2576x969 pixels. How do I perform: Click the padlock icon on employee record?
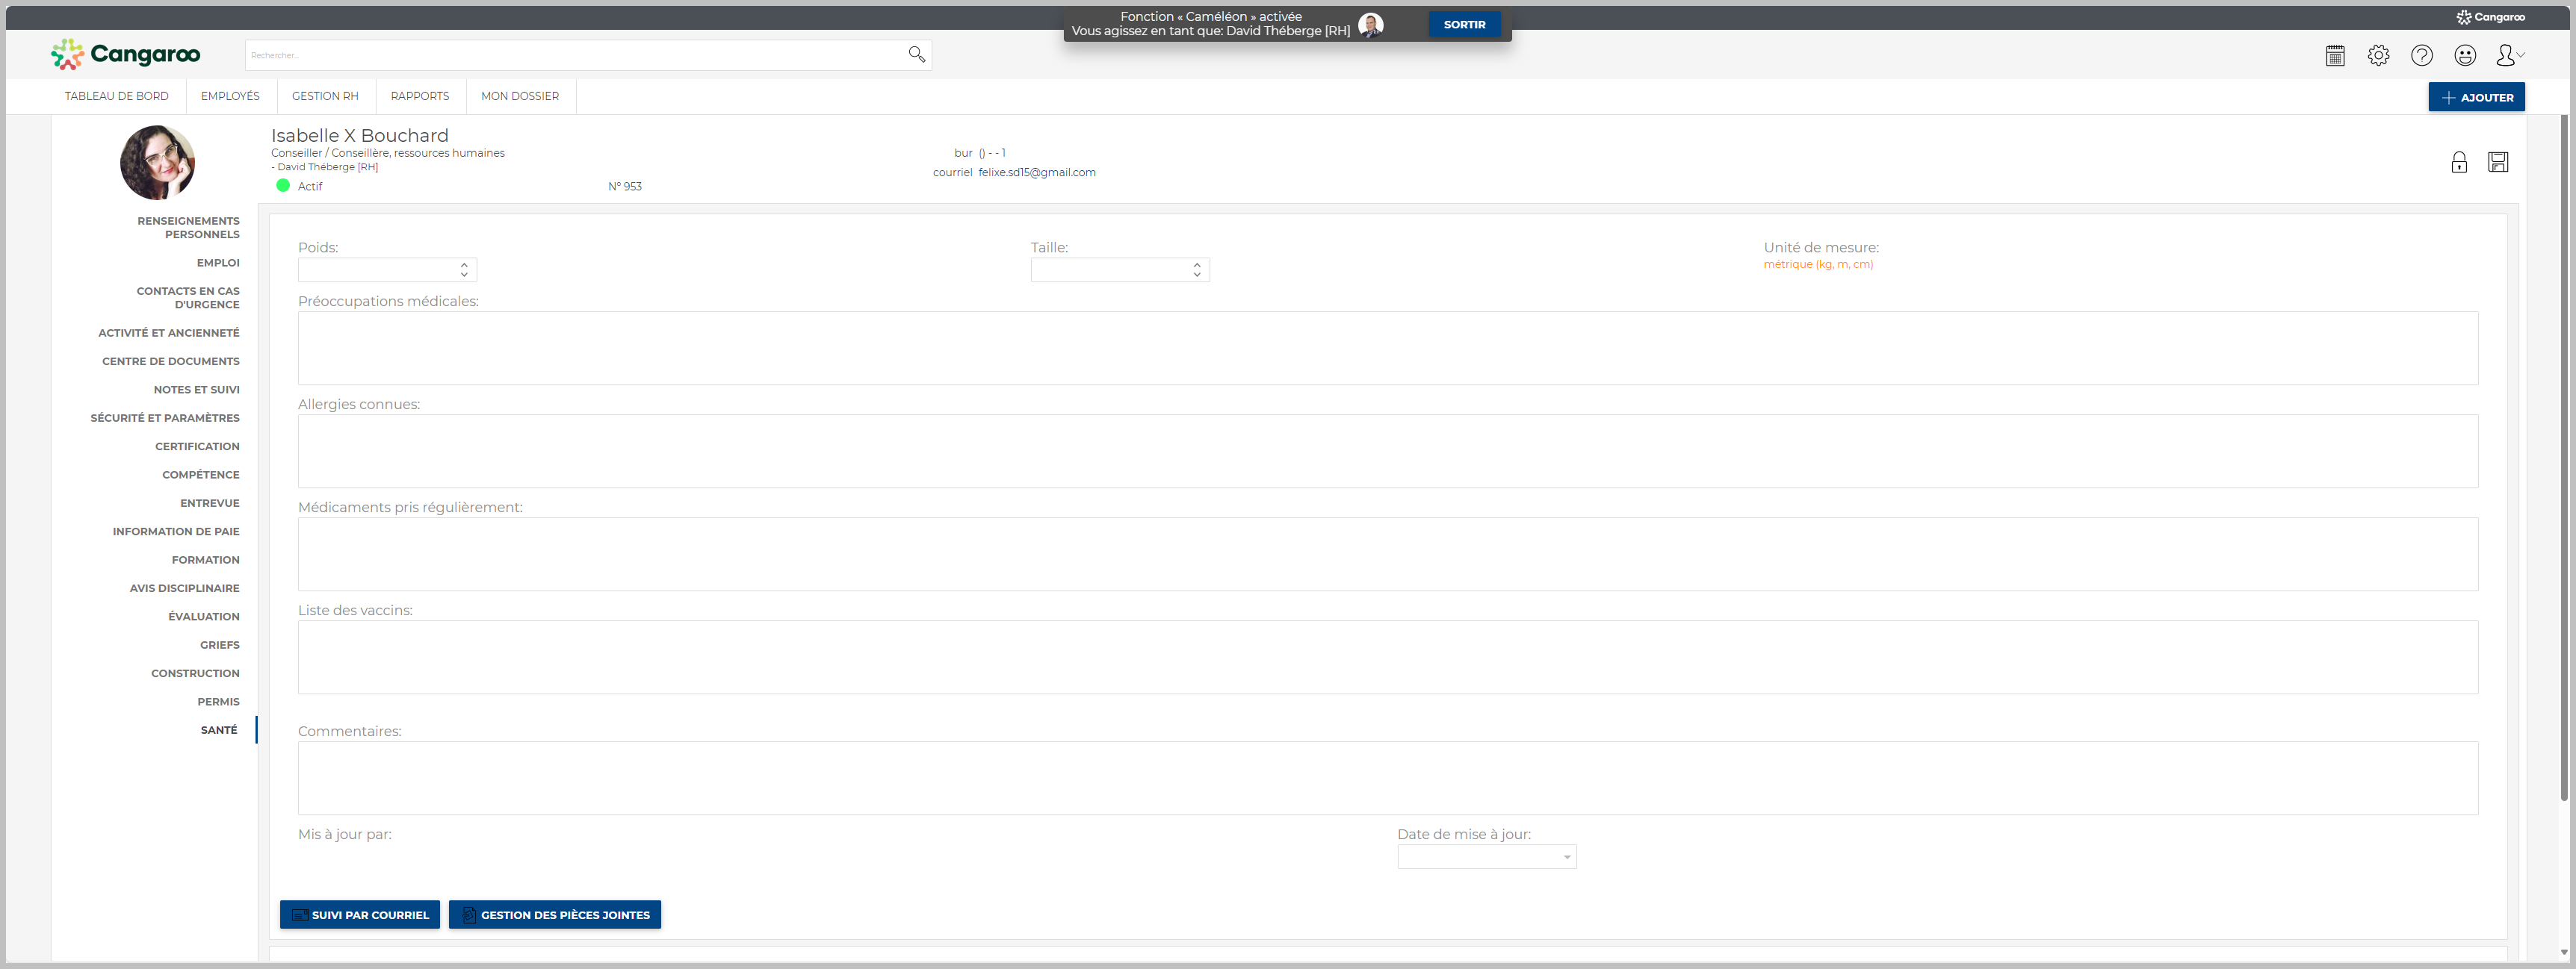[x=2459, y=163]
